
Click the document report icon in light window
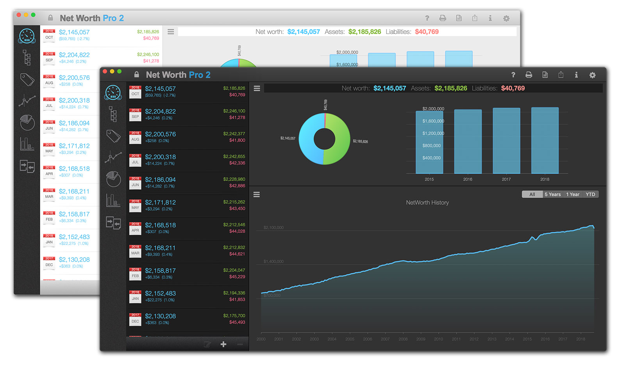click(x=459, y=18)
